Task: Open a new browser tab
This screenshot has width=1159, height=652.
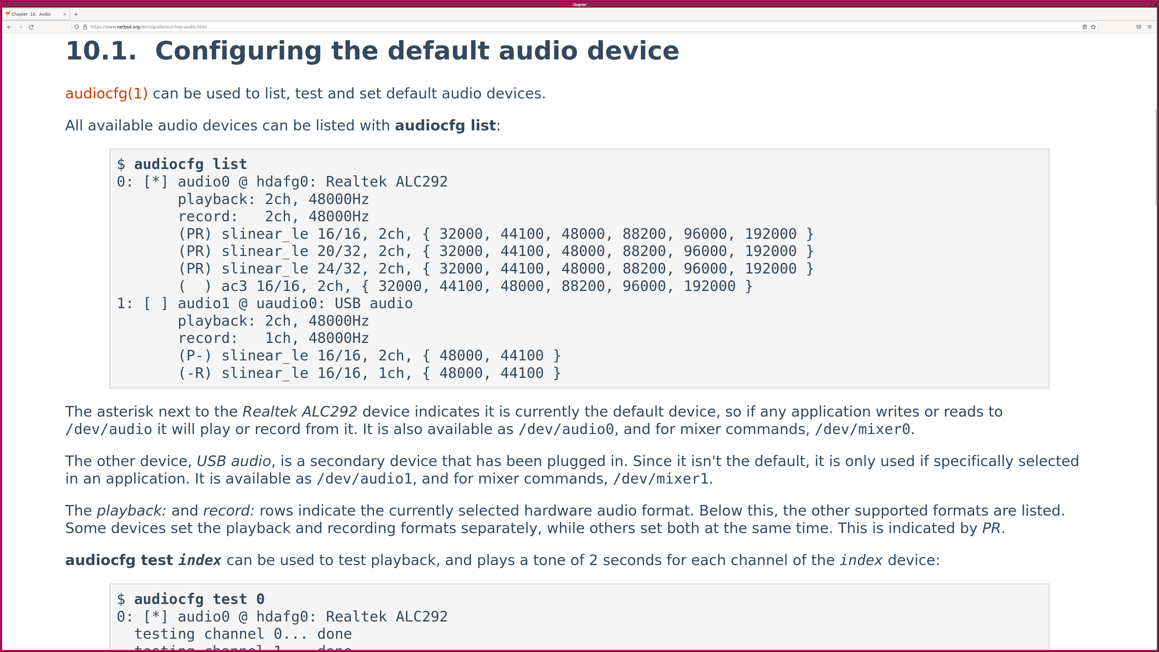Action: pos(75,14)
